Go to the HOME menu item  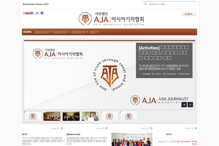point(27,32)
